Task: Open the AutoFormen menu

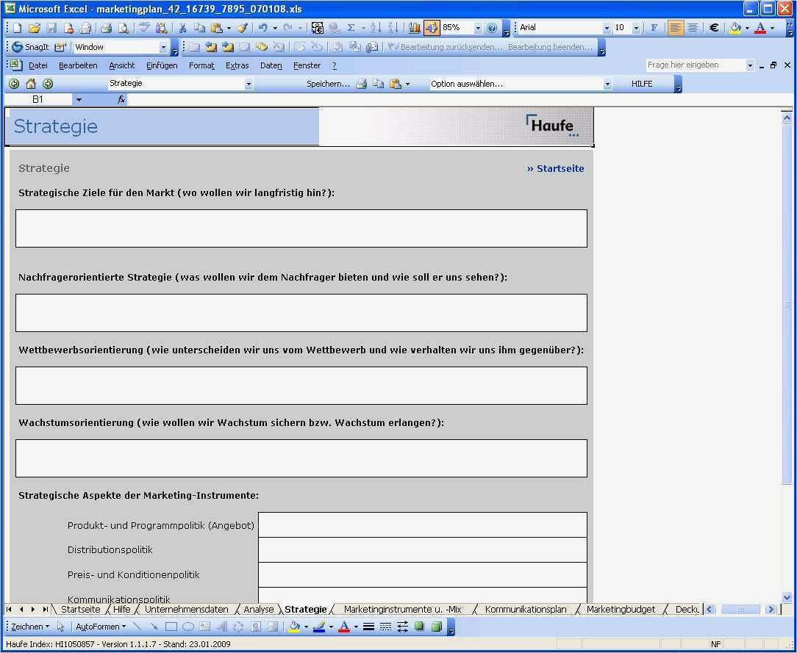Action: 101,627
